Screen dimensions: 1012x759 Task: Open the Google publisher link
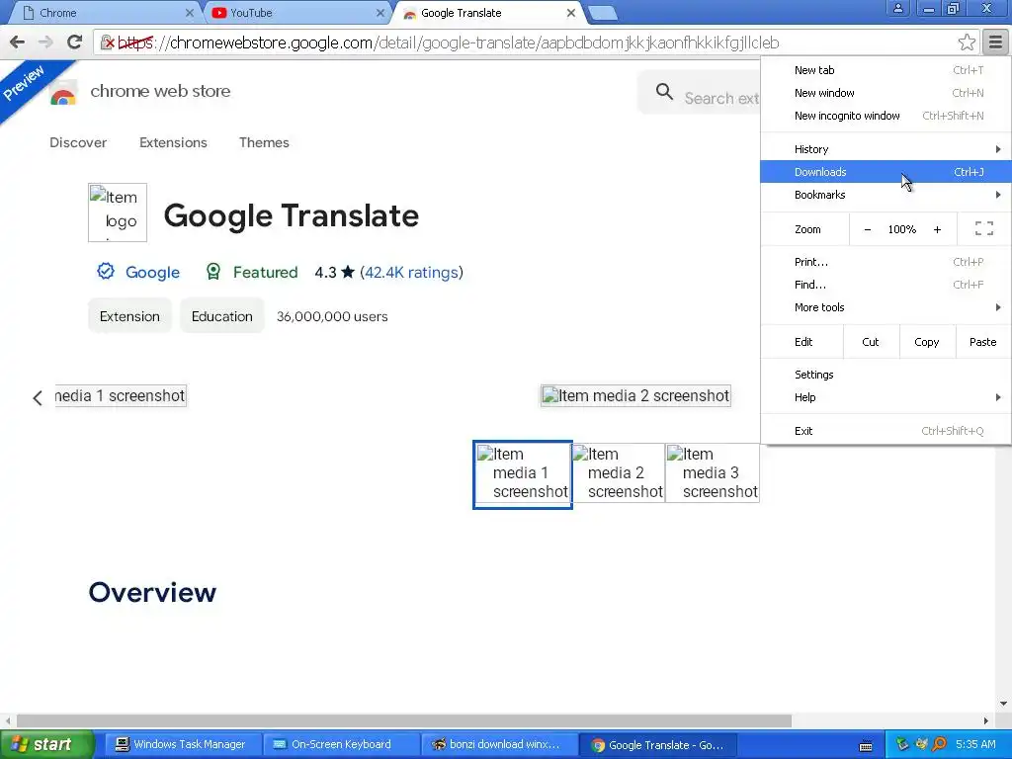point(152,273)
